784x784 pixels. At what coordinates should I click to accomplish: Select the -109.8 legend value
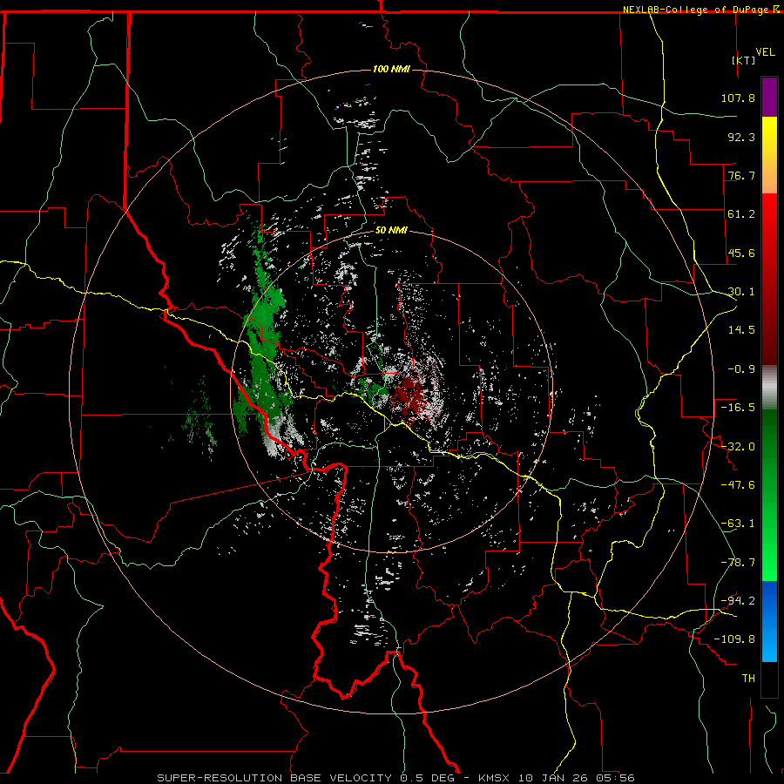point(734,639)
